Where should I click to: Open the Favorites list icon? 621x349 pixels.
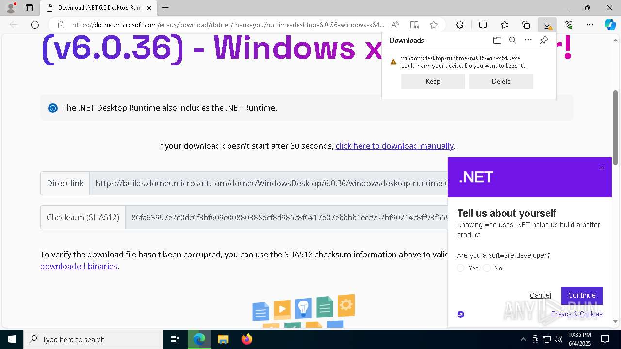[x=505, y=25]
